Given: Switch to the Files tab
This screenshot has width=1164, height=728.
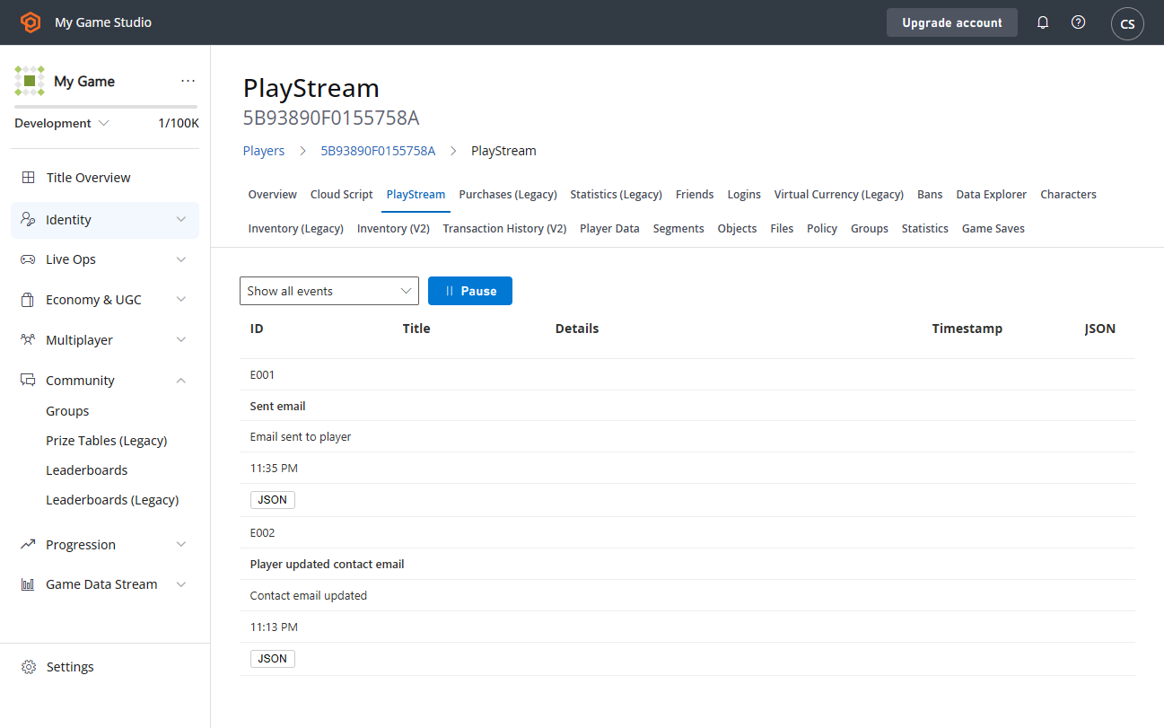Looking at the screenshot, I should [x=782, y=228].
